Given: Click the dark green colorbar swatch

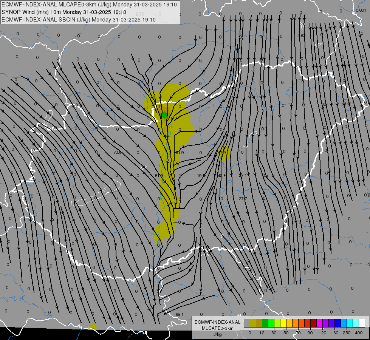Looking at the screenshot, I should click(x=265, y=323).
